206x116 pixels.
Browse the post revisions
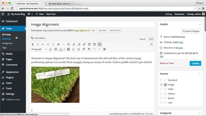[x=179, y=48]
